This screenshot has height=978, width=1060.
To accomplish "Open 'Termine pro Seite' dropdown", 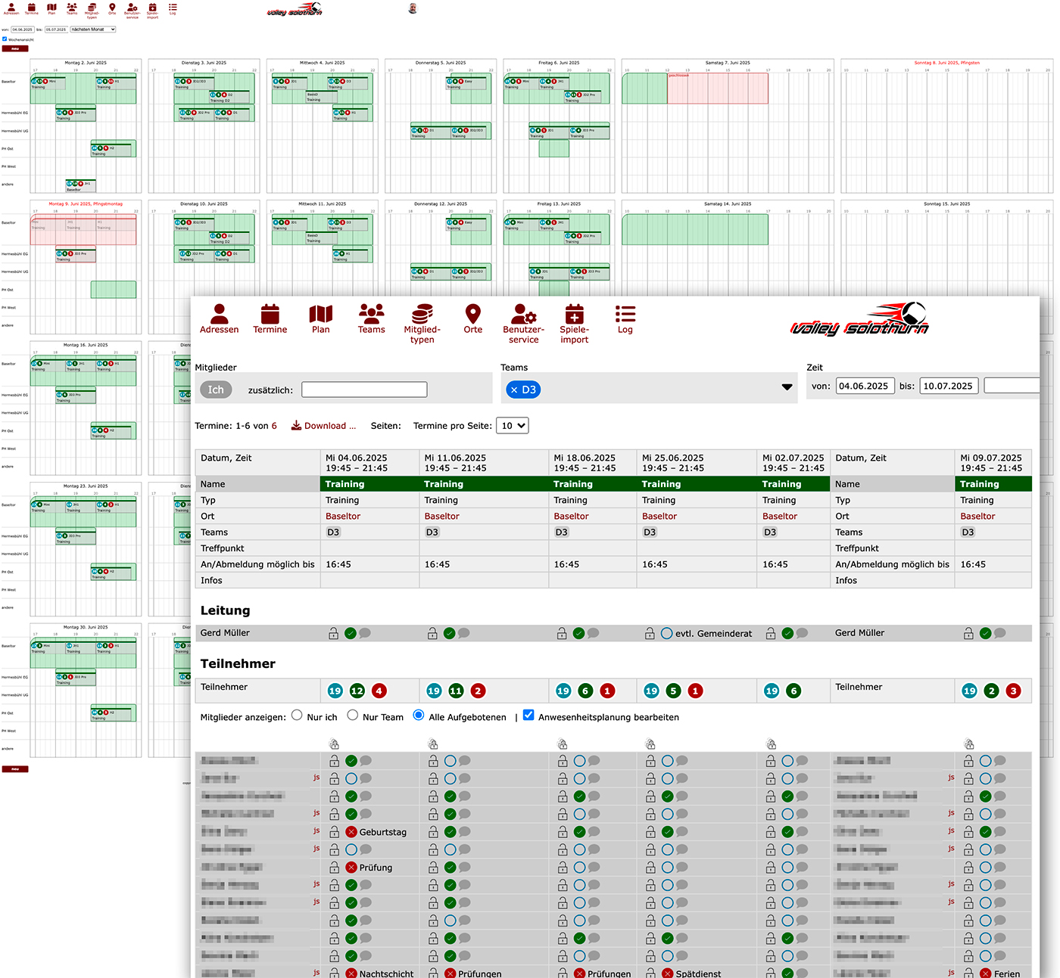I will [x=512, y=426].
